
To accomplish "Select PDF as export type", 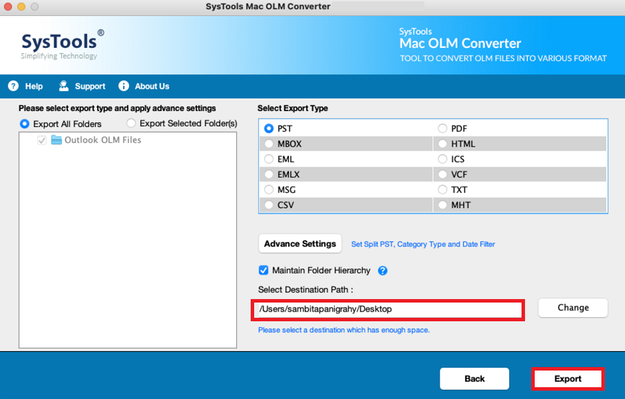I will 442,128.
